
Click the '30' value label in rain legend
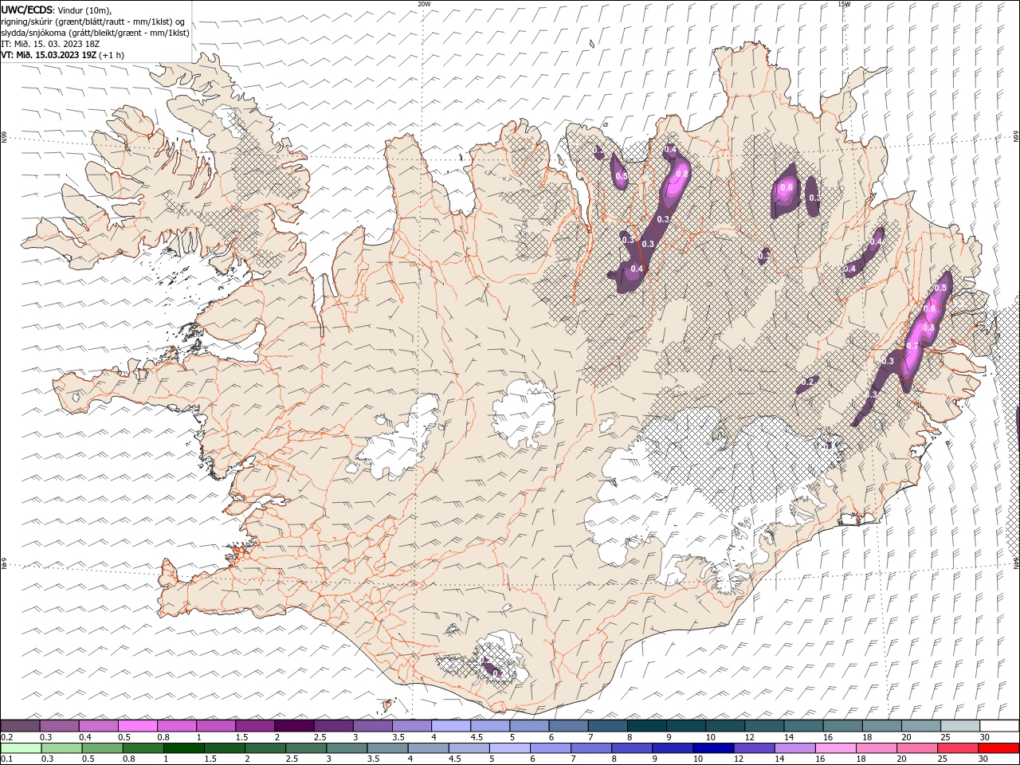pyautogui.click(x=983, y=759)
